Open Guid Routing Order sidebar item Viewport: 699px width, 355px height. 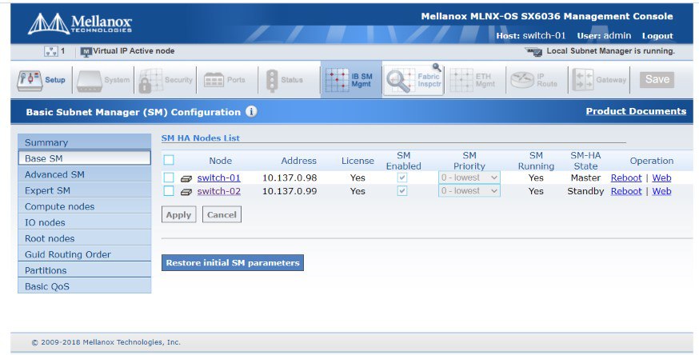(84, 254)
